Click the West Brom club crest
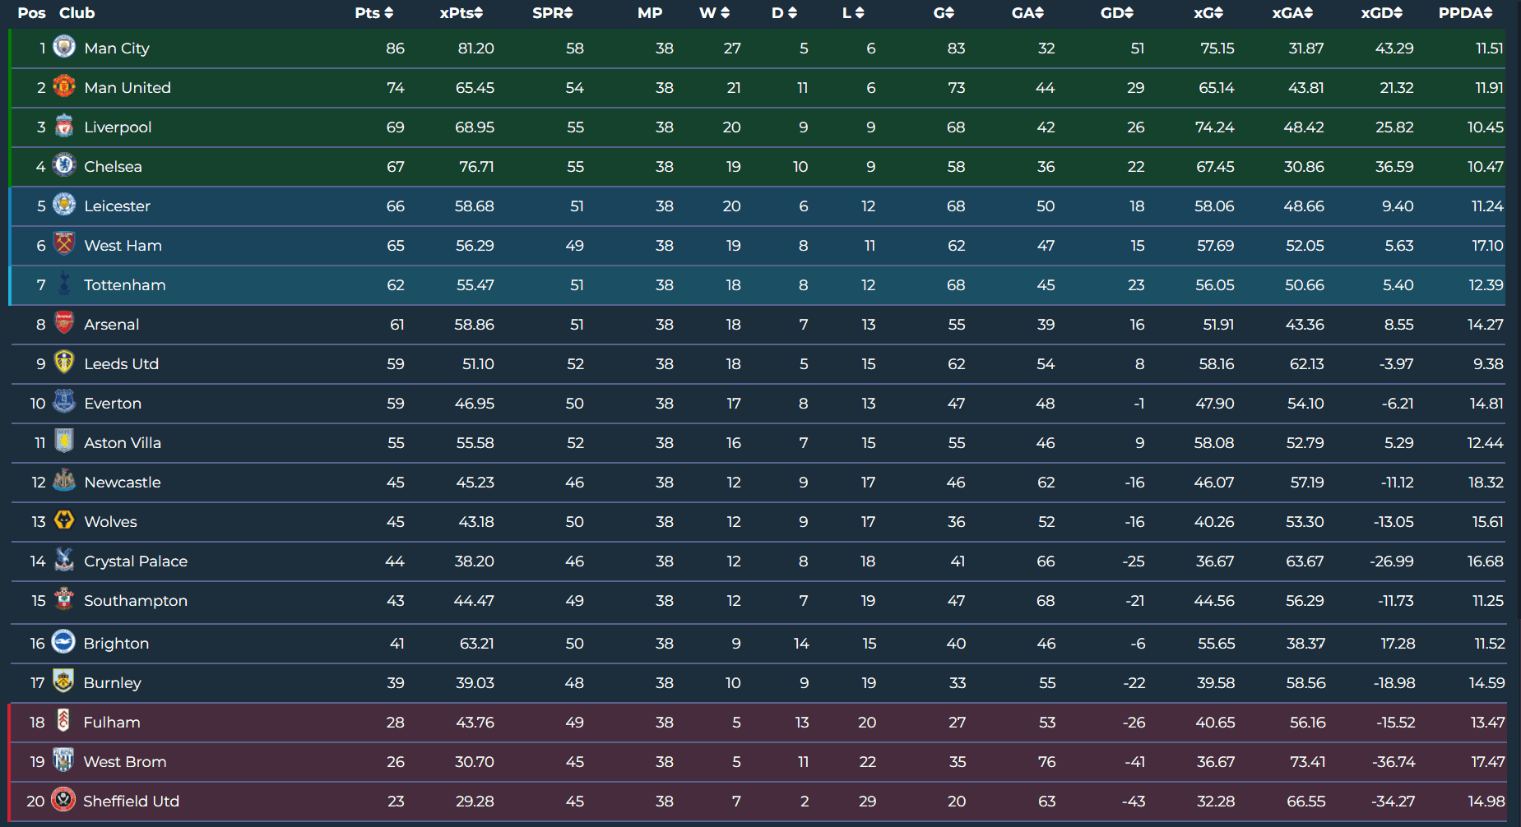The image size is (1521, 827). click(x=63, y=760)
